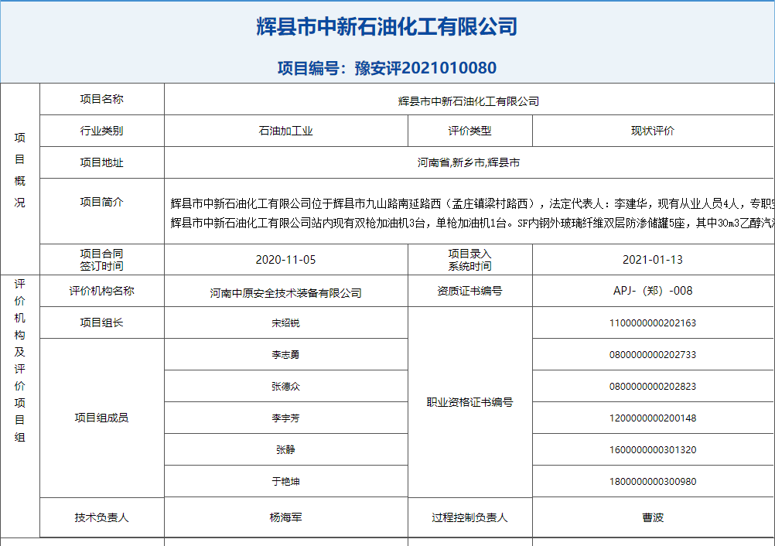Select the team leader name 宋绍锐
The image size is (775, 546).
tap(285, 323)
